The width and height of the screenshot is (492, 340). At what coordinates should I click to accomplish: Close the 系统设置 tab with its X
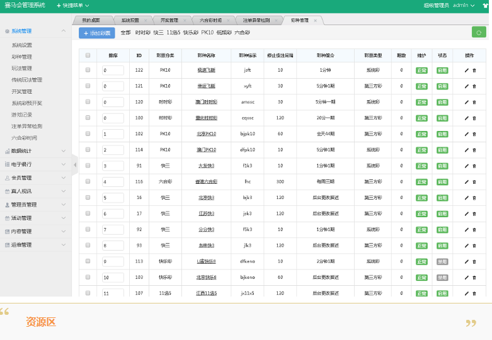tap(146, 20)
